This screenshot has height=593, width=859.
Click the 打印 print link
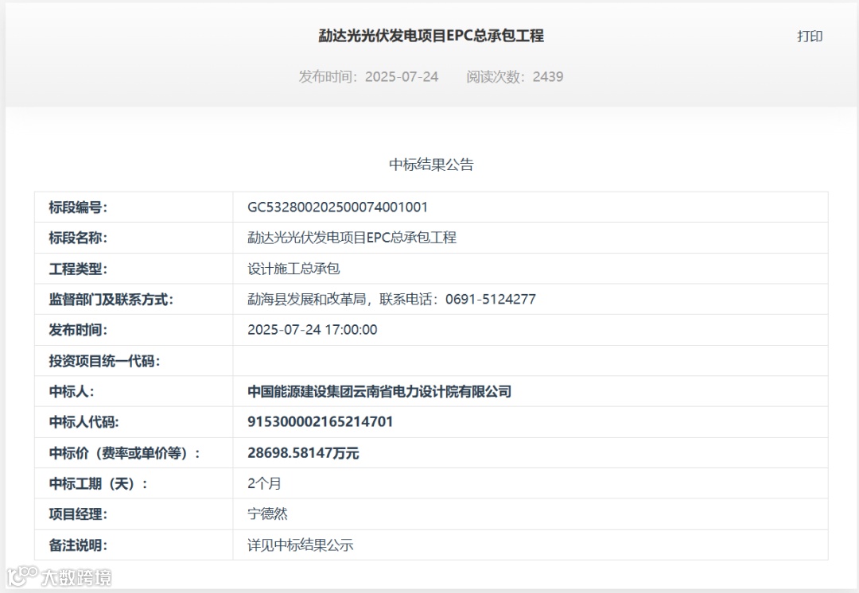coord(810,36)
